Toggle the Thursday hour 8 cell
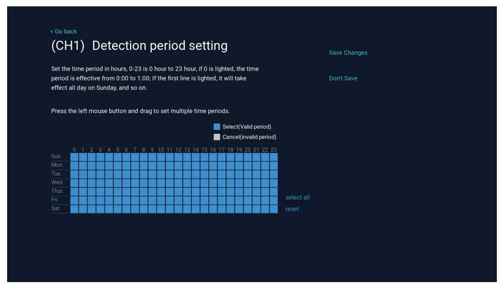This screenshot has width=500, height=288. coord(143,191)
